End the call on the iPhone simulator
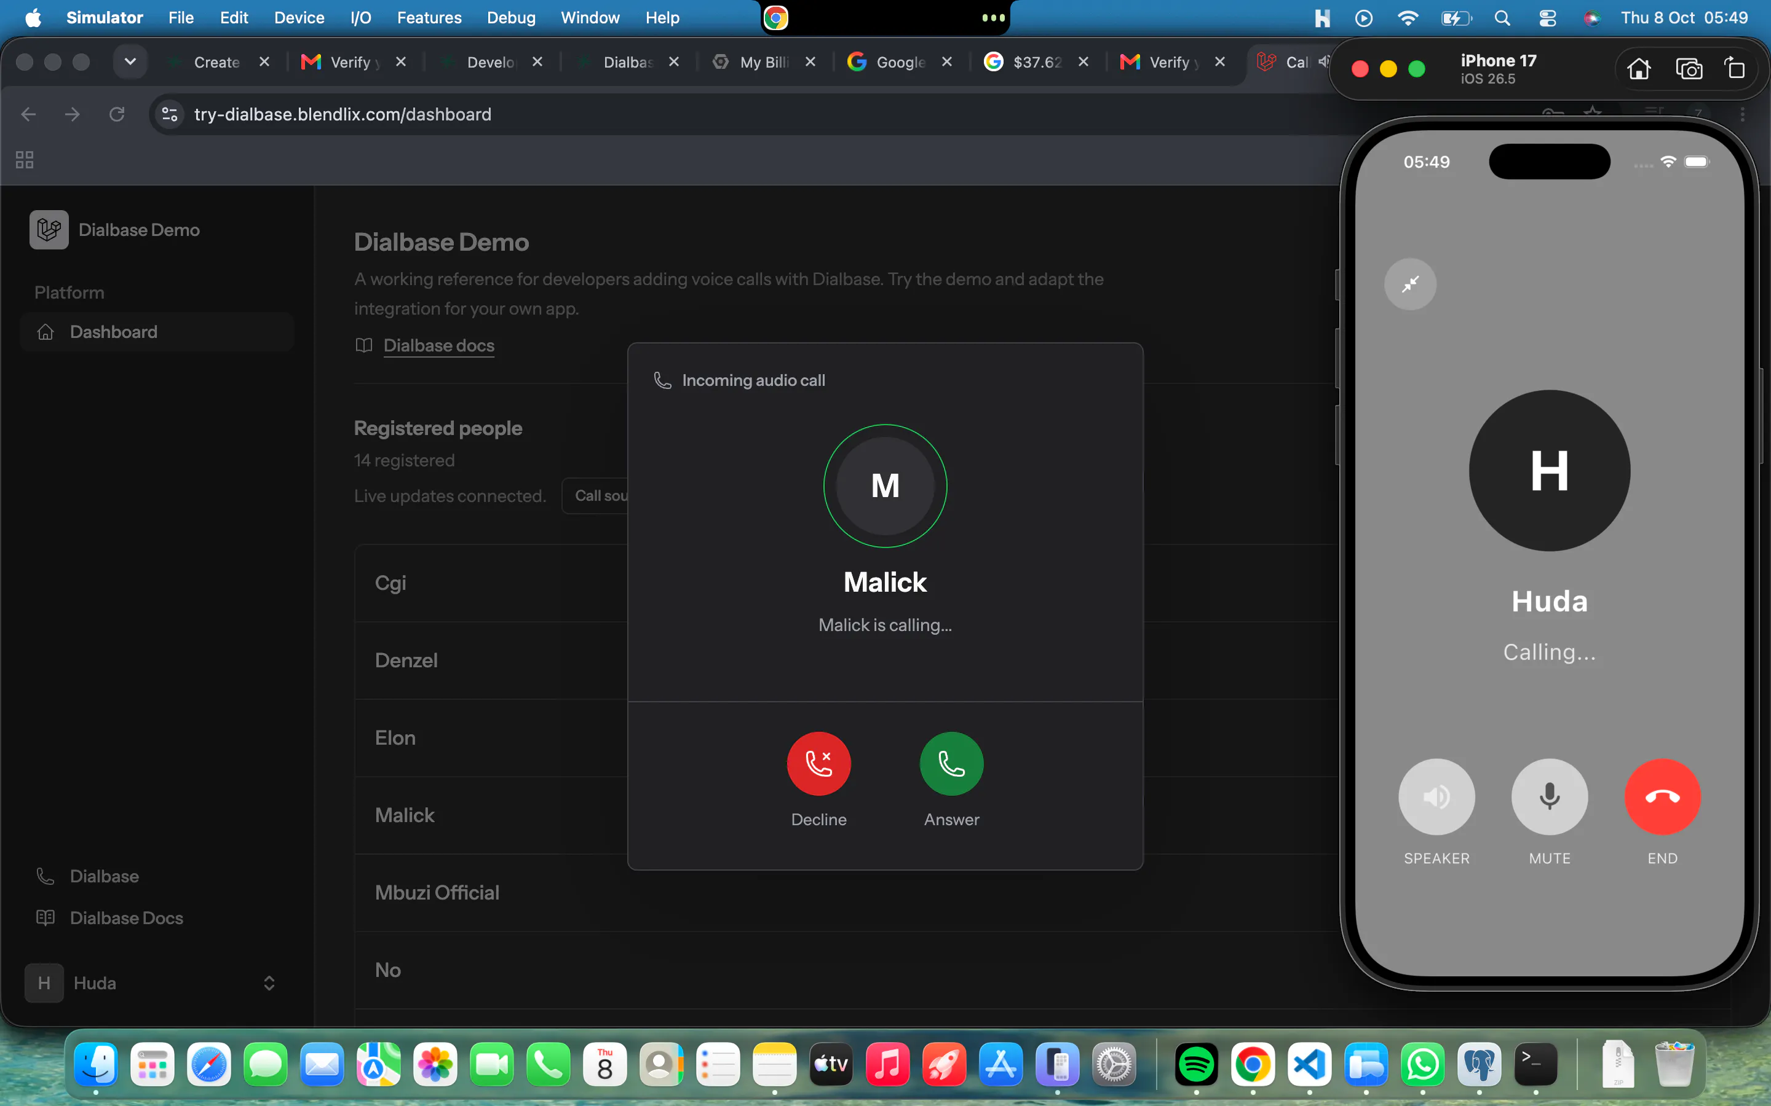The height and width of the screenshot is (1106, 1771). tap(1662, 796)
